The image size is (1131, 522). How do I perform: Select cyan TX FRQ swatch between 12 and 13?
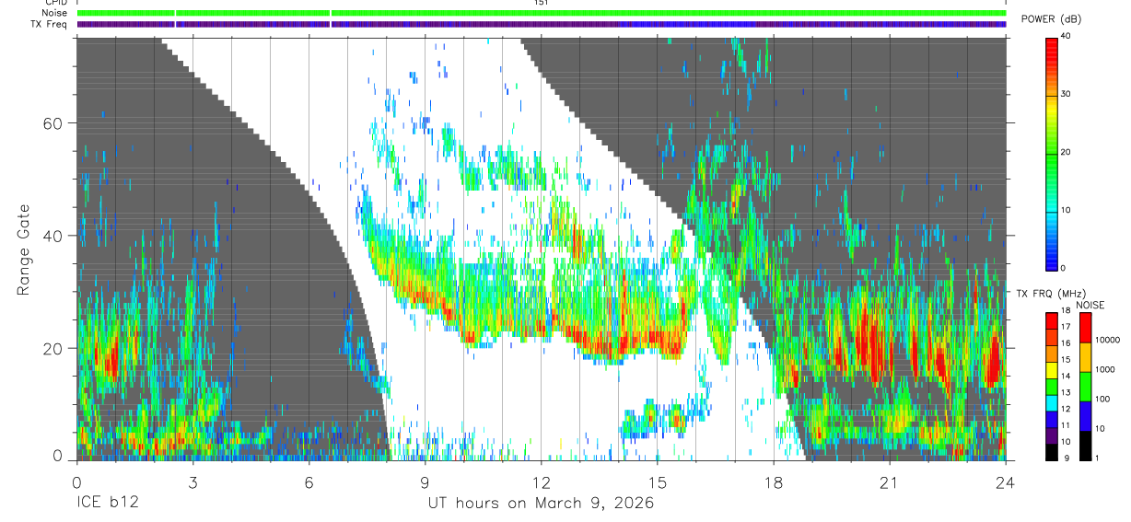[1052, 401]
